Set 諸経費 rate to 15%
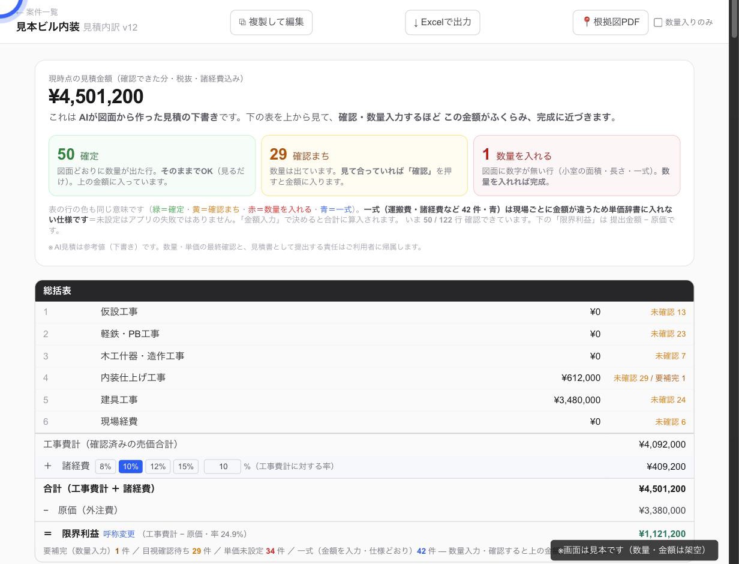The height and width of the screenshot is (564, 739). [186, 466]
